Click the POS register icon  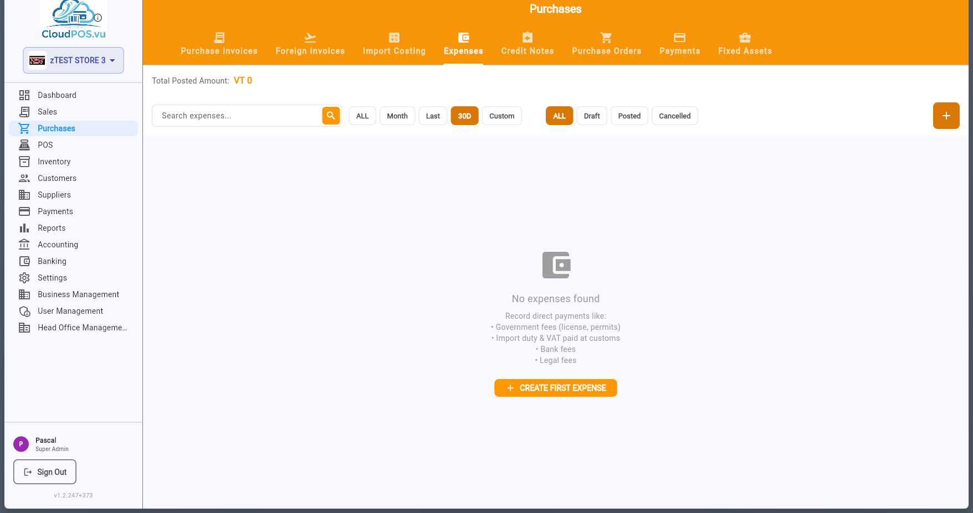[x=24, y=145]
